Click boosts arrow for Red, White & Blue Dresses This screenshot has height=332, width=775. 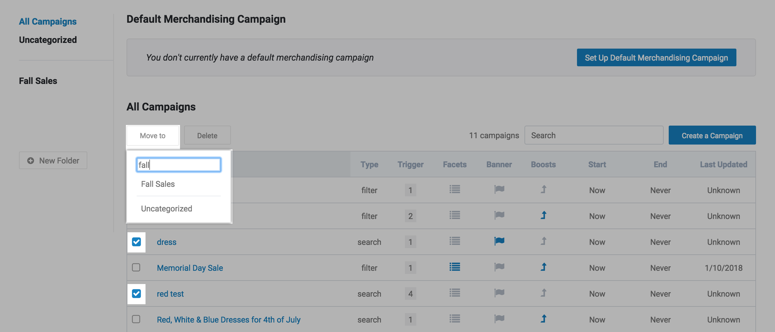point(543,319)
